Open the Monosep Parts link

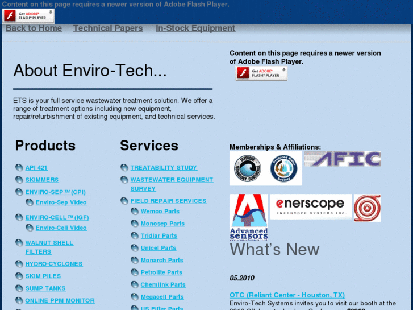coord(163,224)
